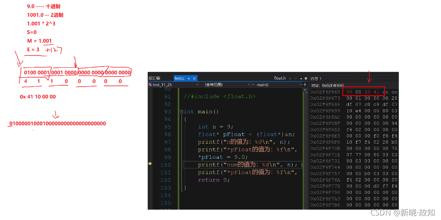The height and width of the screenshot is (220, 441).
Task: Click memory row address 0x02F4F673
Action: tap(325, 98)
